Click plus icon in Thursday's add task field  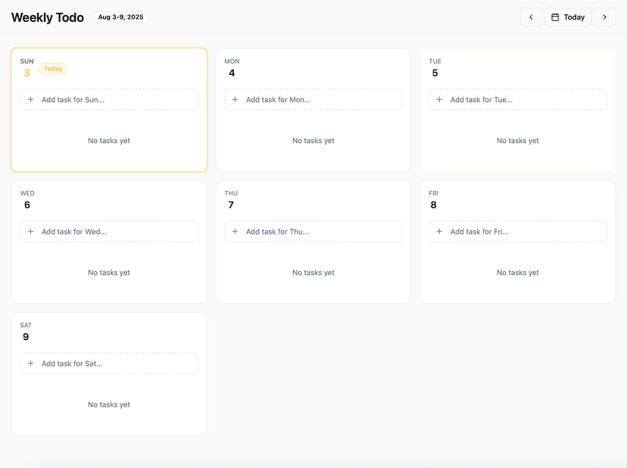235,232
